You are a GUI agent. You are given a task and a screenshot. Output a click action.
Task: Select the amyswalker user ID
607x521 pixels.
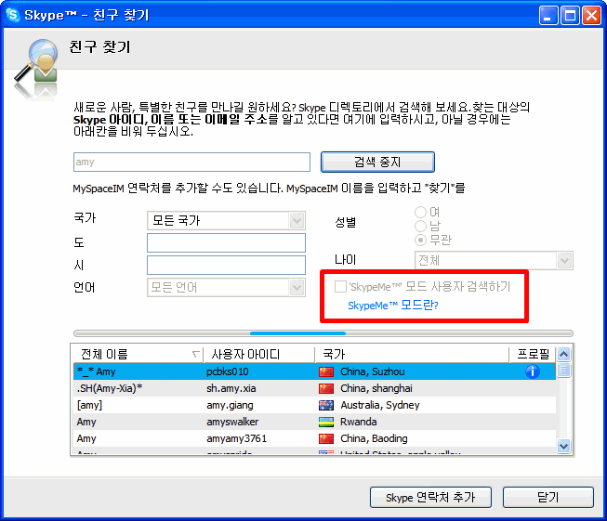pyautogui.click(x=232, y=422)
